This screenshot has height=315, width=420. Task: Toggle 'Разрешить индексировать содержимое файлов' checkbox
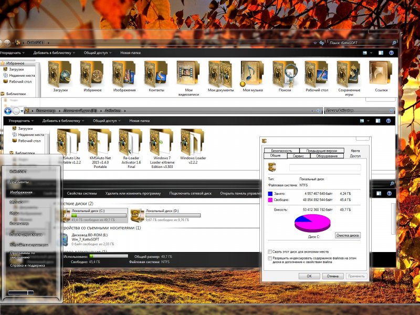click(x=270, y=258)
